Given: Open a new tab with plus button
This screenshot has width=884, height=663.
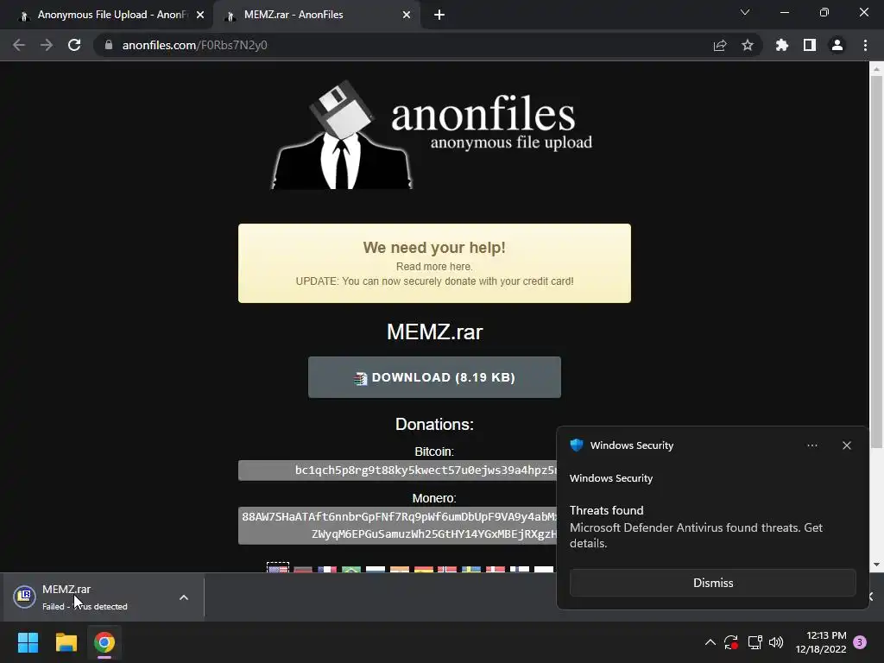Looking at the screenshot, I should coord(439,15).
